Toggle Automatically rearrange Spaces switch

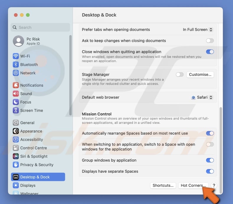(210, 133)
